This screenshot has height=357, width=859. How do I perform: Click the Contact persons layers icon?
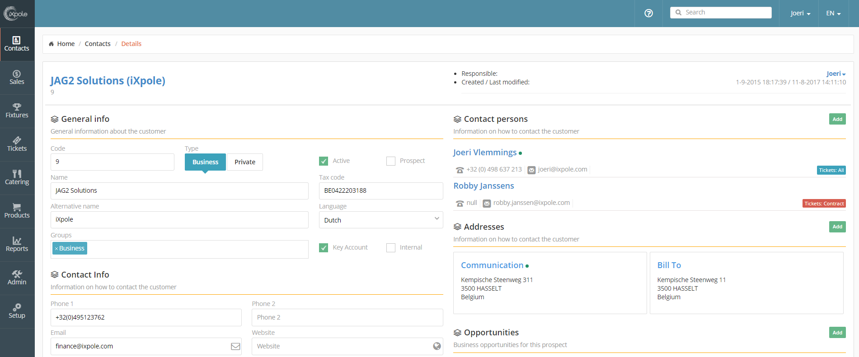tap(457, 119)
